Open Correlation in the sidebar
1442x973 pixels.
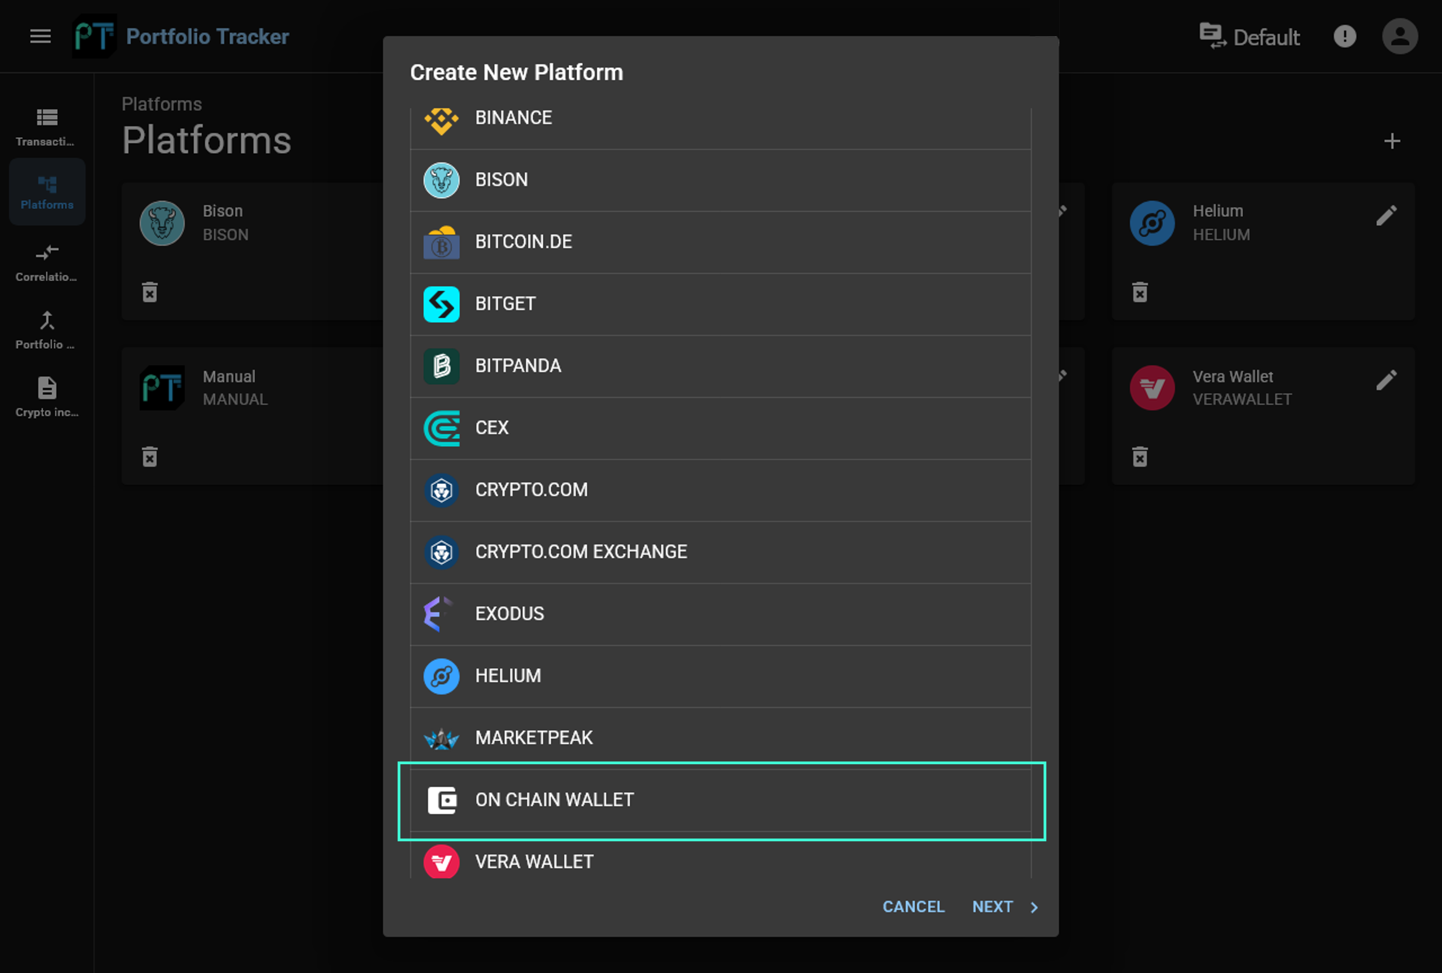pyautogui.click(x=47, y=263)
